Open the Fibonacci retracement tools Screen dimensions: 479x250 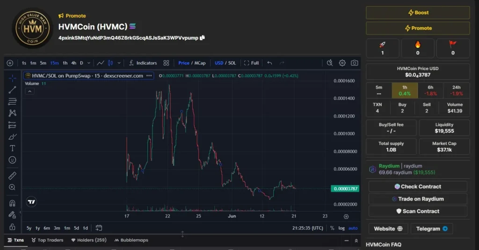[x=12, y=101]
